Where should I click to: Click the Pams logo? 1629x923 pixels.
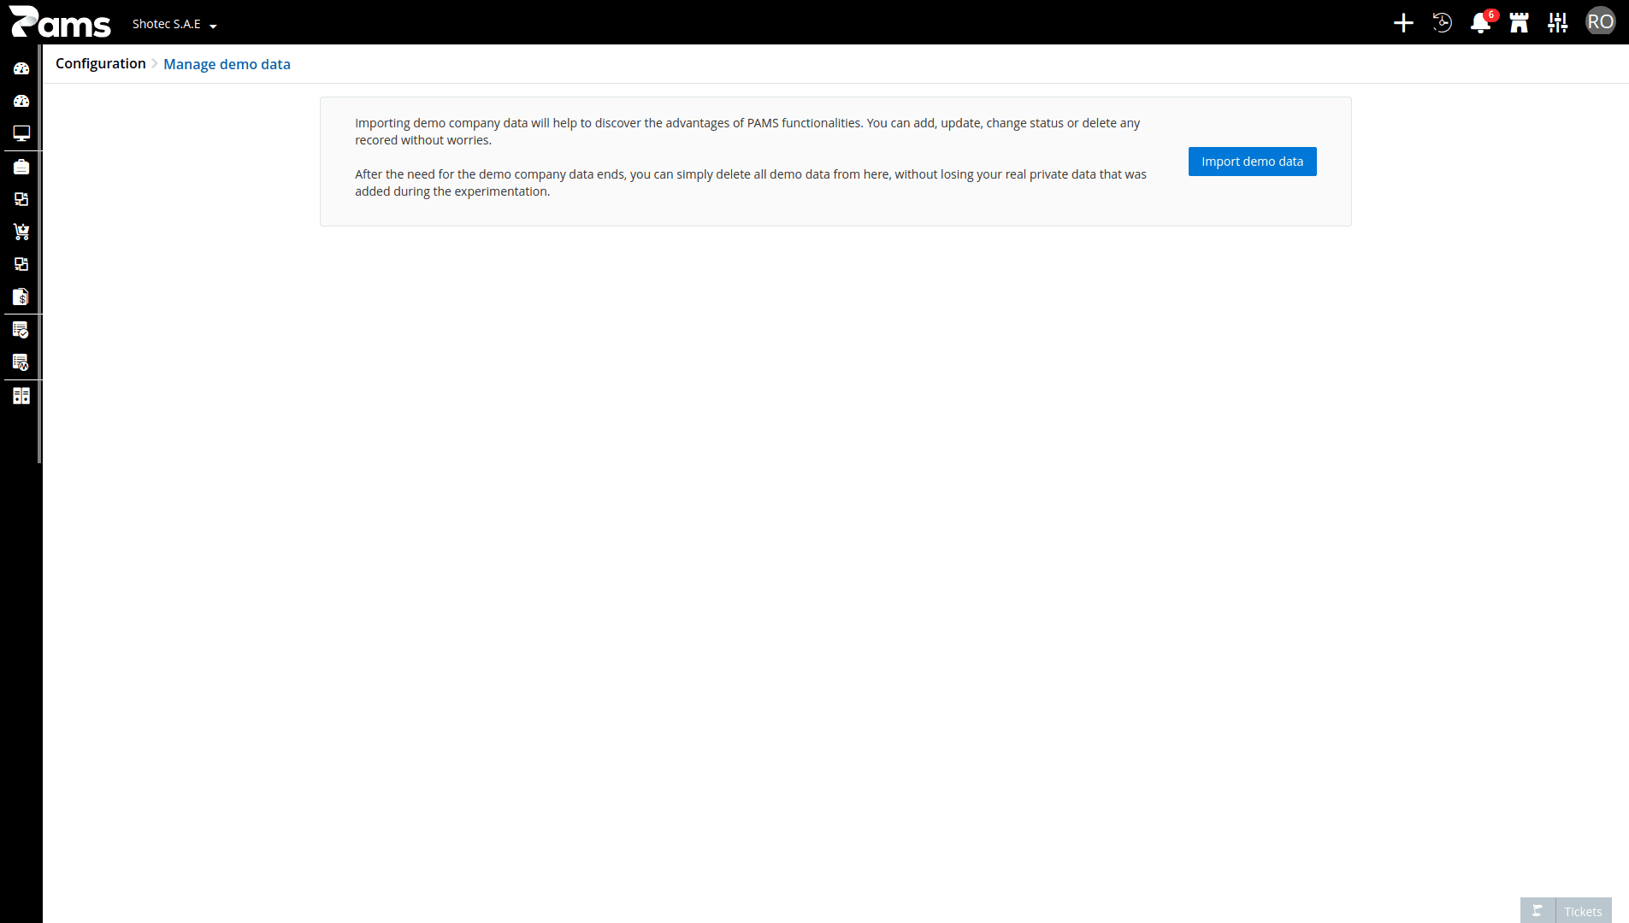point(60,22)
